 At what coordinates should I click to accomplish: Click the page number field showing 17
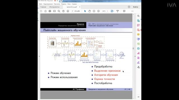72,11
